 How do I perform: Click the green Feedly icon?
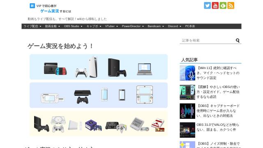click(x=223, y=5)
